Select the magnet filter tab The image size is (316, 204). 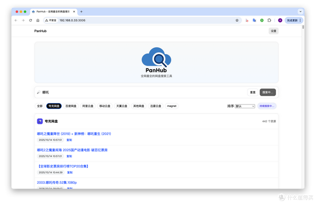point(172,106)
